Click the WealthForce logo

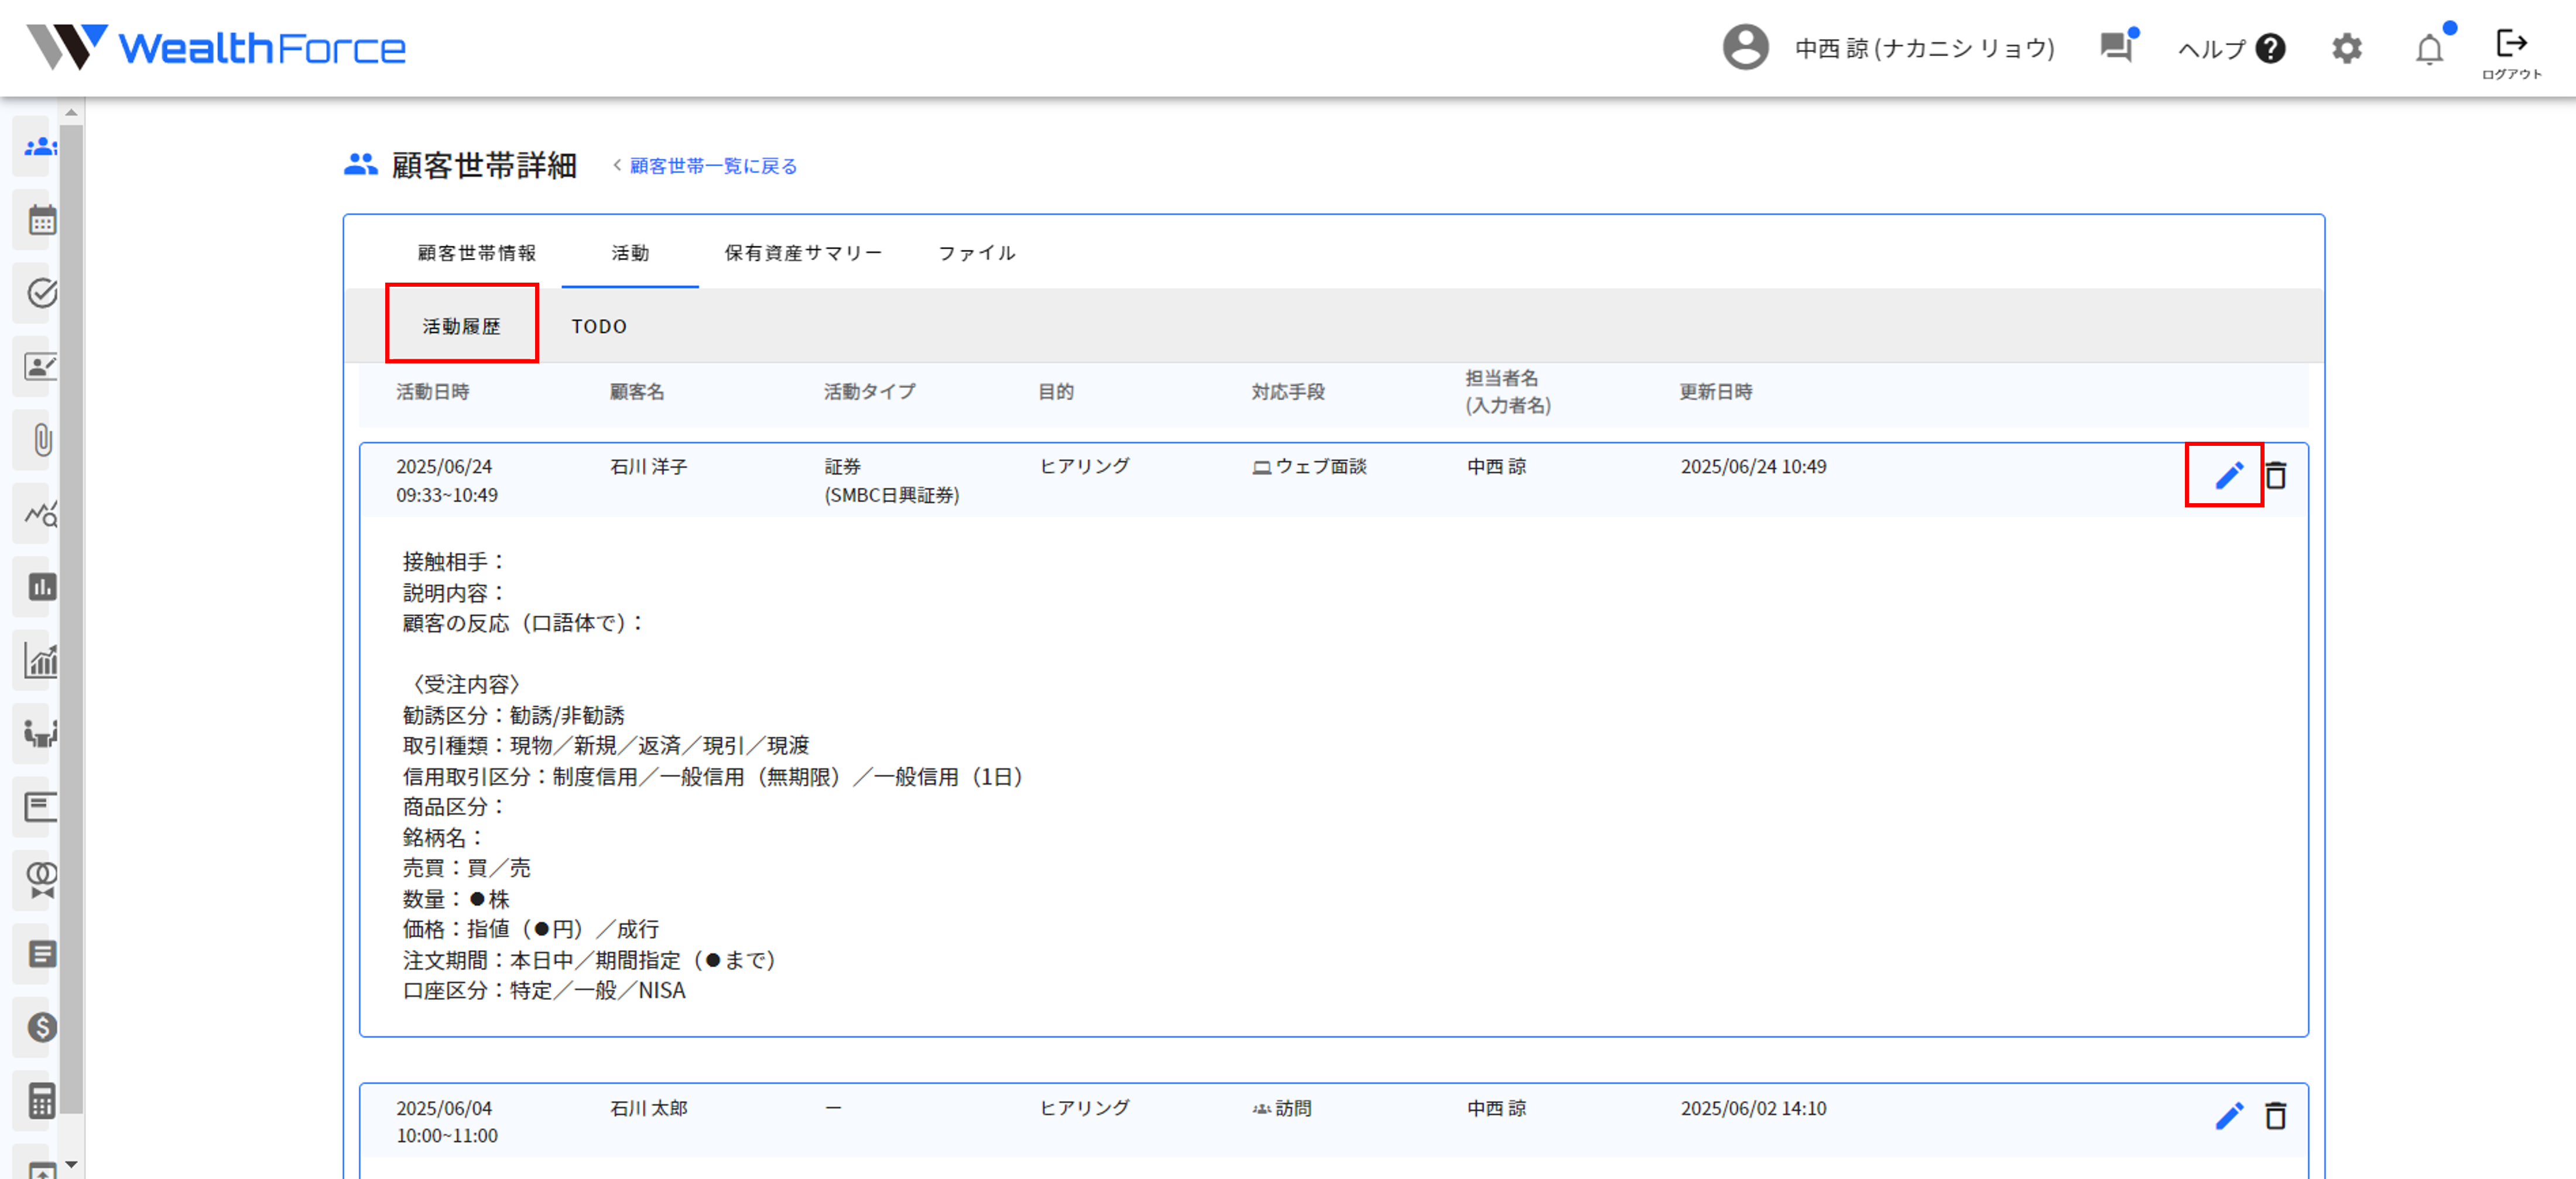(x=215, y=47)
